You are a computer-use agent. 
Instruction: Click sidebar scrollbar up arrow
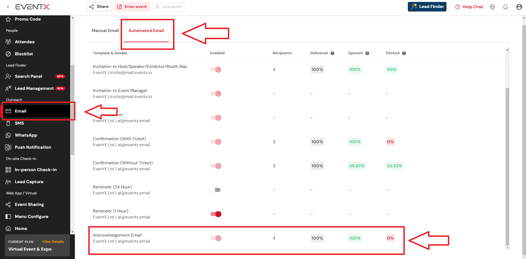72,18
